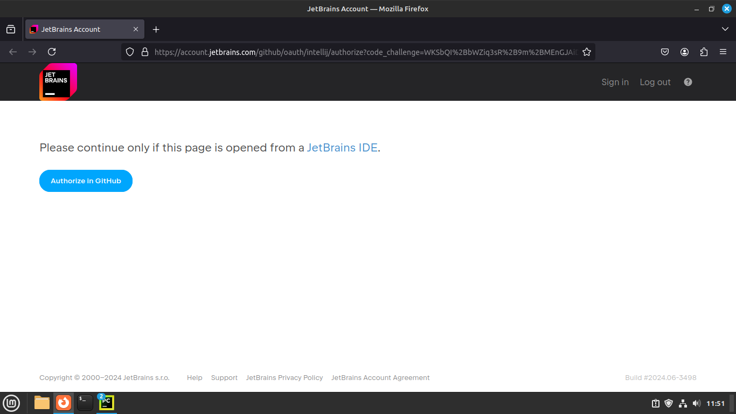Reload the page with refresh icon

[52, 52]
